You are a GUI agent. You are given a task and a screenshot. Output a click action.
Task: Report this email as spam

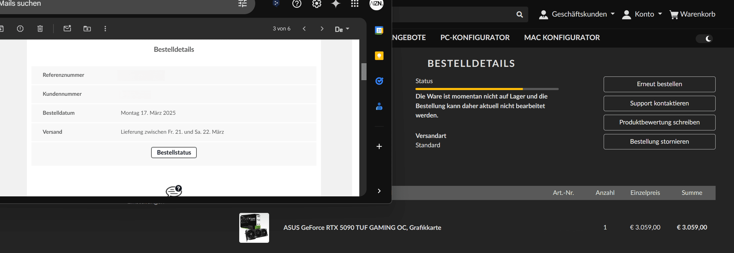point(20,29)
